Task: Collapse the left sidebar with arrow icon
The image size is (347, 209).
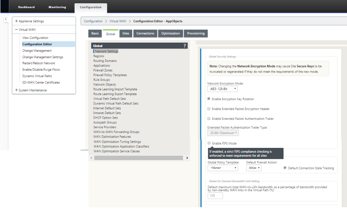Action: tap(6, 19)
